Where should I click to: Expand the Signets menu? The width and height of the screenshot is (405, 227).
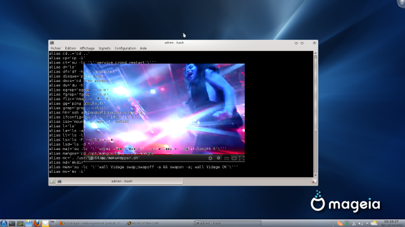click(x=104, y=48)
